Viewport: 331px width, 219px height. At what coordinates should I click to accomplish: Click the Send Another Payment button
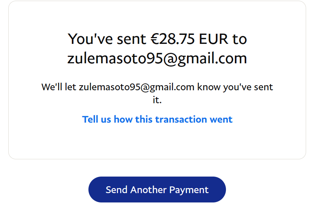(157, 190)
